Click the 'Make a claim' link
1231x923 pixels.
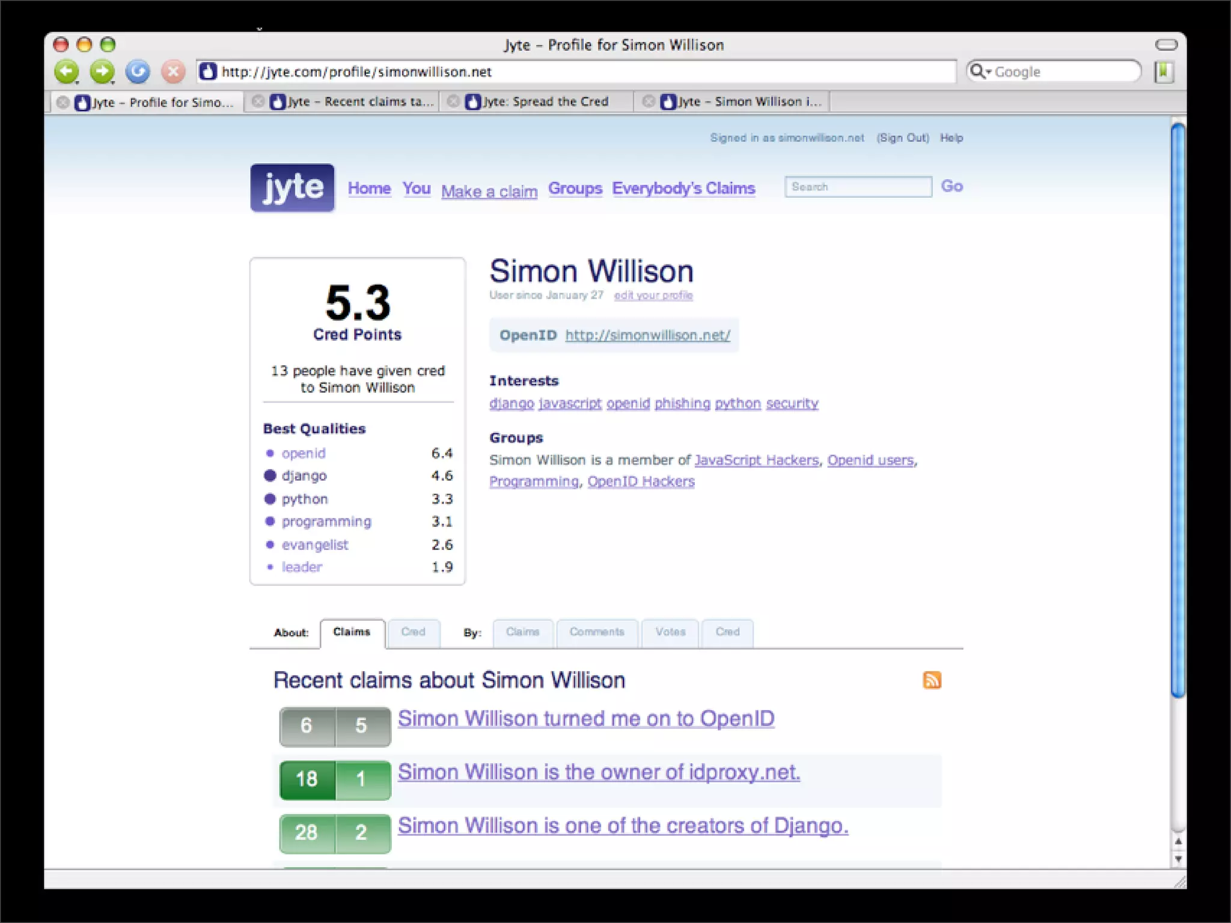[x=489, y=192]
